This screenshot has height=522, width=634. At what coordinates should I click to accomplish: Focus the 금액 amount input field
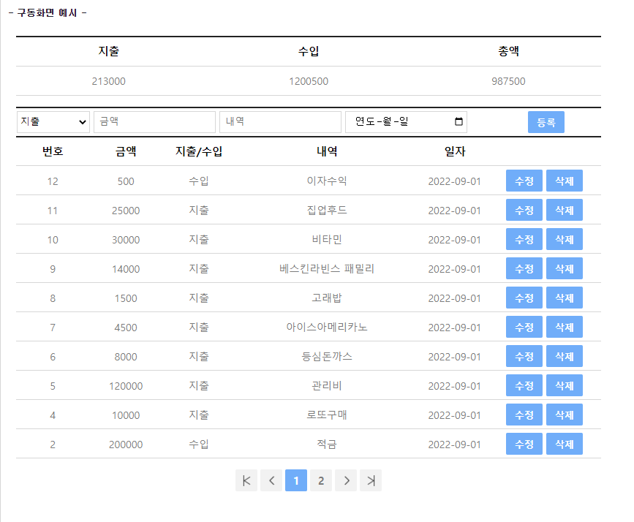[x=154, y=121]
